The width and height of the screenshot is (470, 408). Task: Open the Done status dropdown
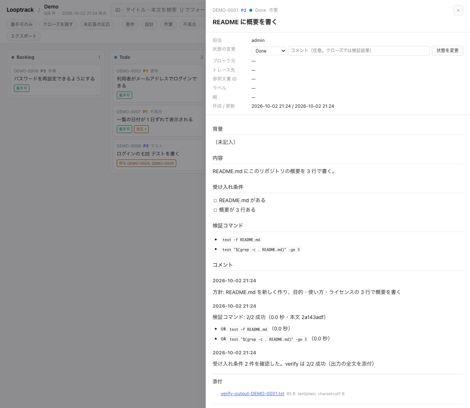click(269, 51)
